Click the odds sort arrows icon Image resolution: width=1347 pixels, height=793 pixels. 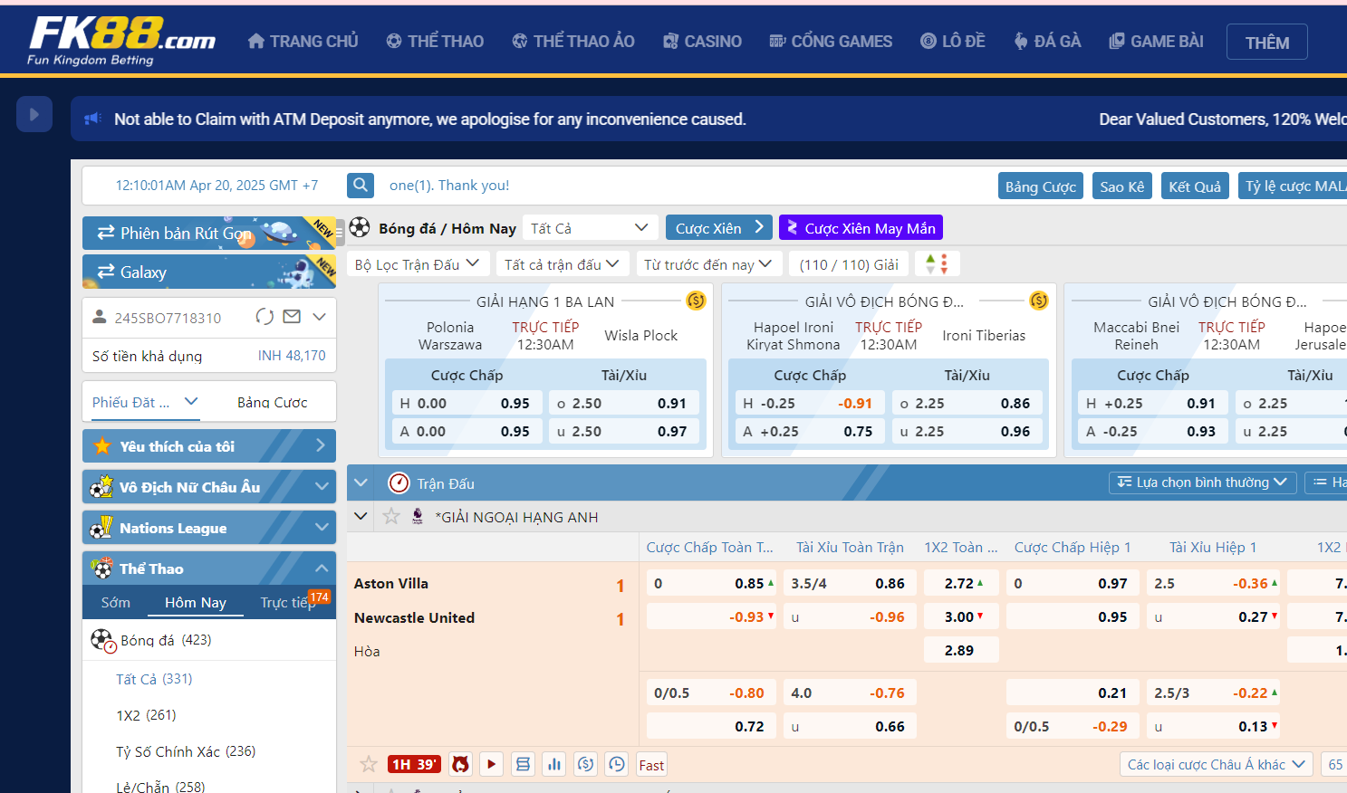[937, 264]
